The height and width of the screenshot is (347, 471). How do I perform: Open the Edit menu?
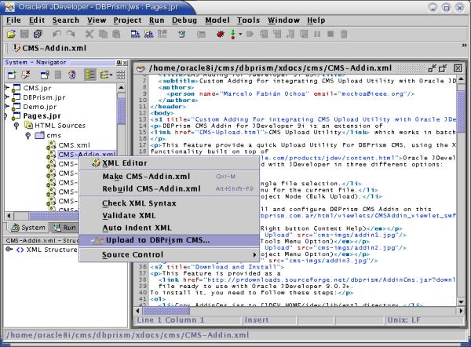click(x=37, y=20)
